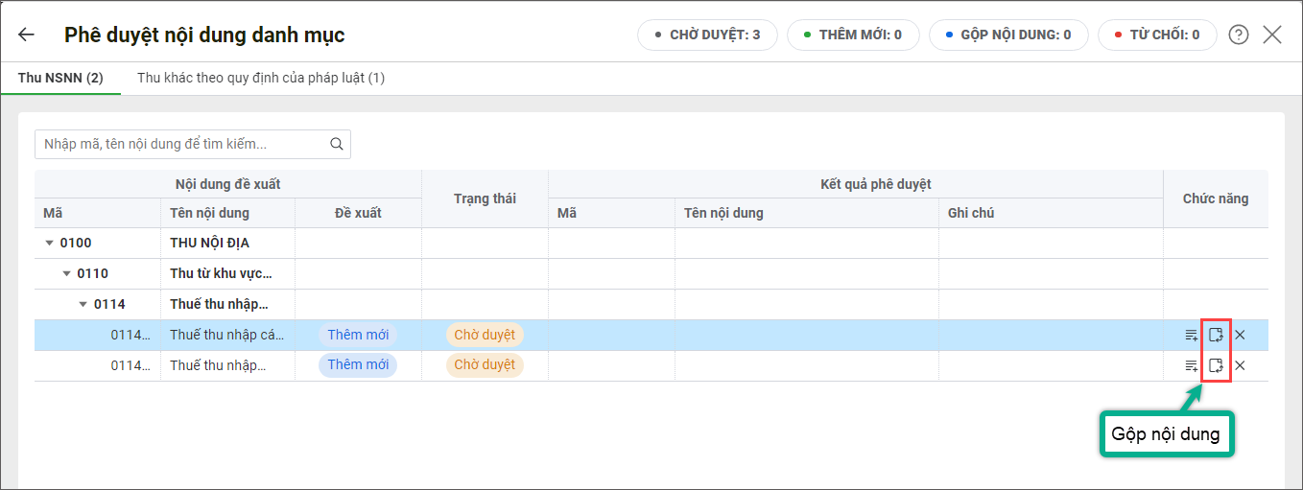Image resolution: width=1303 pixels, height=490 pixels.
Task: Filter by TỪ CHỐI: 0 status
Action: coord(1157,35)
